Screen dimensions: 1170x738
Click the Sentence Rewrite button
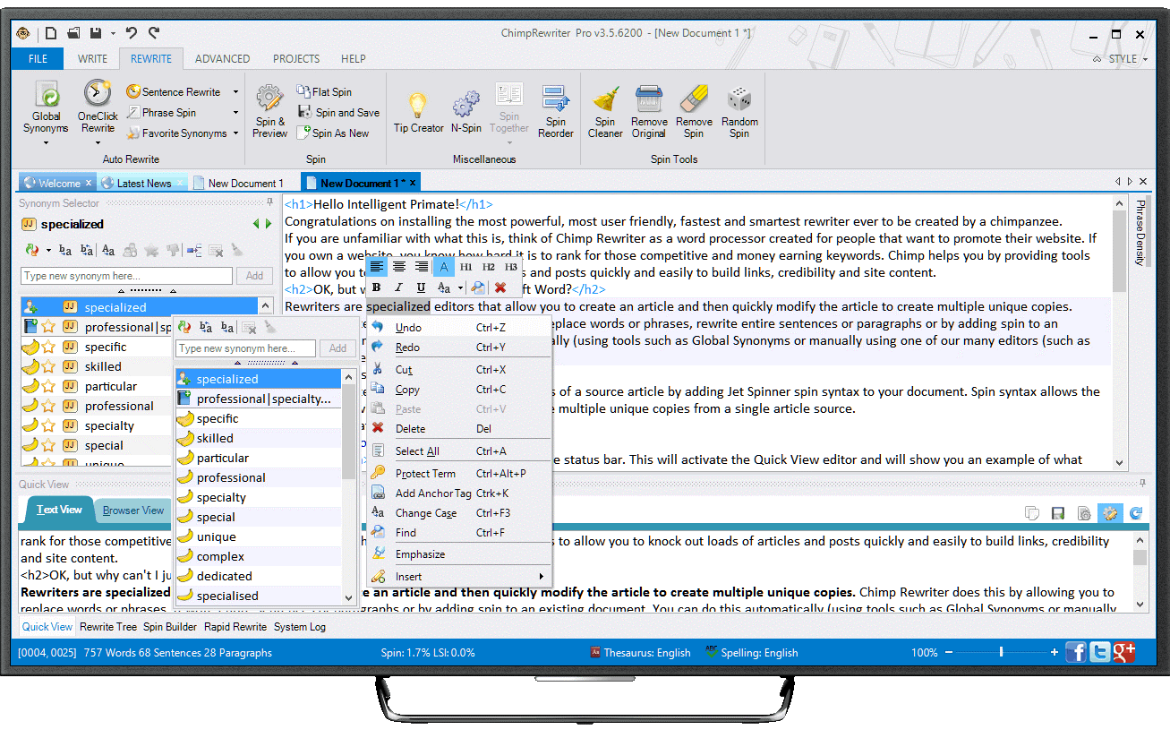174,91
